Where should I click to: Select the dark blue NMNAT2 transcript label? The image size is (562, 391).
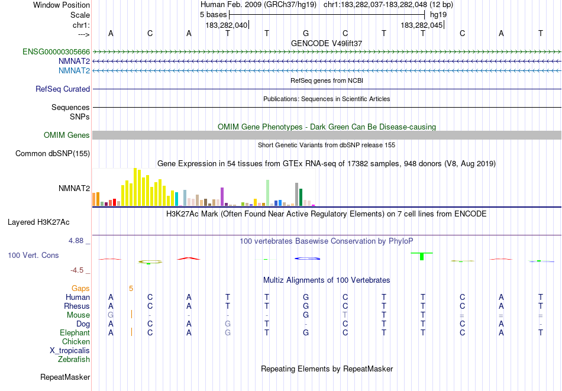pos(74,62)
